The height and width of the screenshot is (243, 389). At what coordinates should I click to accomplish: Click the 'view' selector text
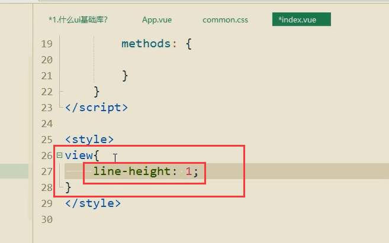pyautogui.click(x=79, y=155)
